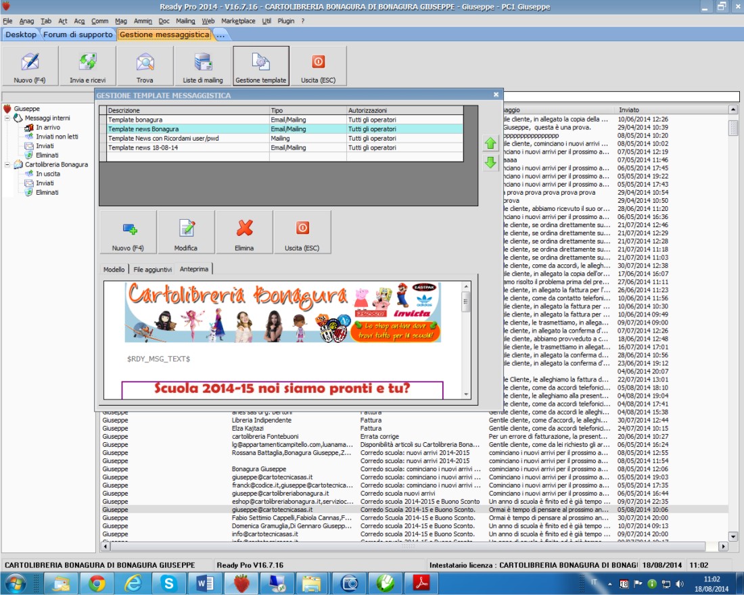Select In arrivo under Messaggi interni
The width and height of the screenshot is (744, 595).
pyautogui.click(x=48, y=127)
